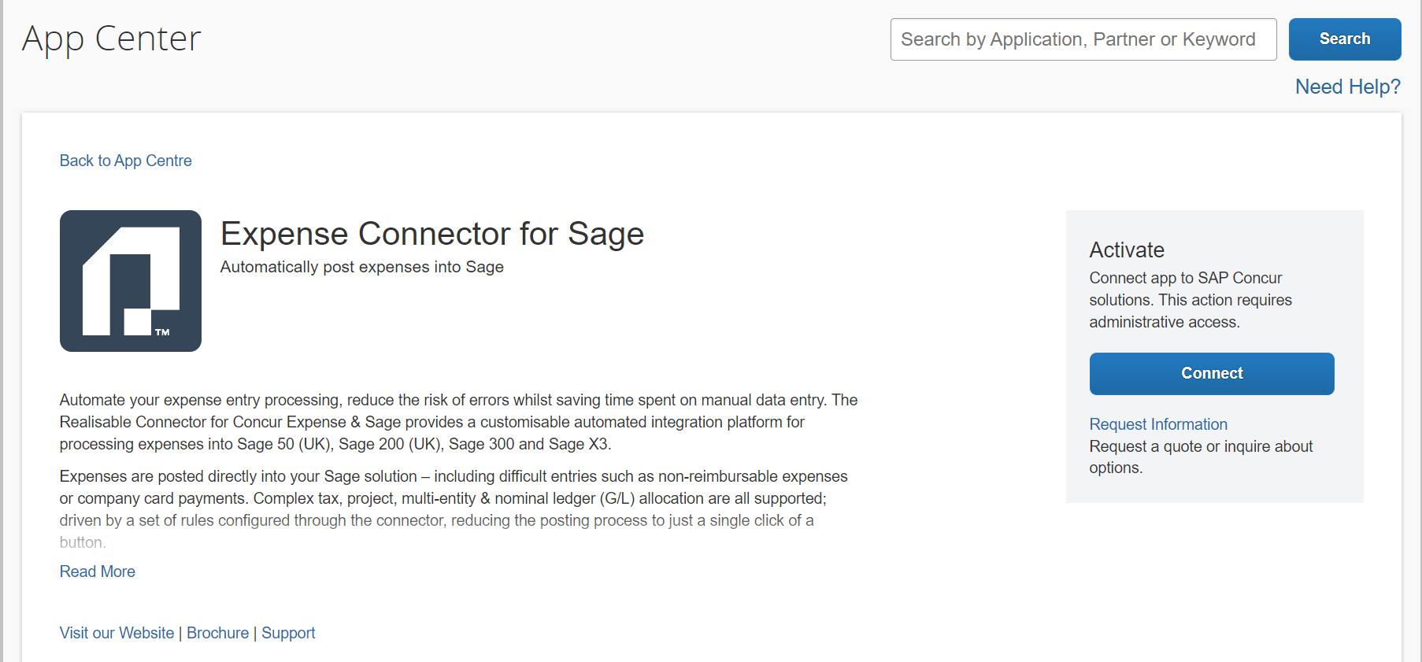
Task: Expand the description with Read More
Action: 98,571
